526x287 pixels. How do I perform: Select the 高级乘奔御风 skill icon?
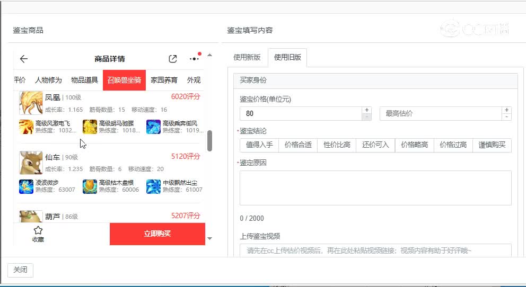tap(153, 127)
